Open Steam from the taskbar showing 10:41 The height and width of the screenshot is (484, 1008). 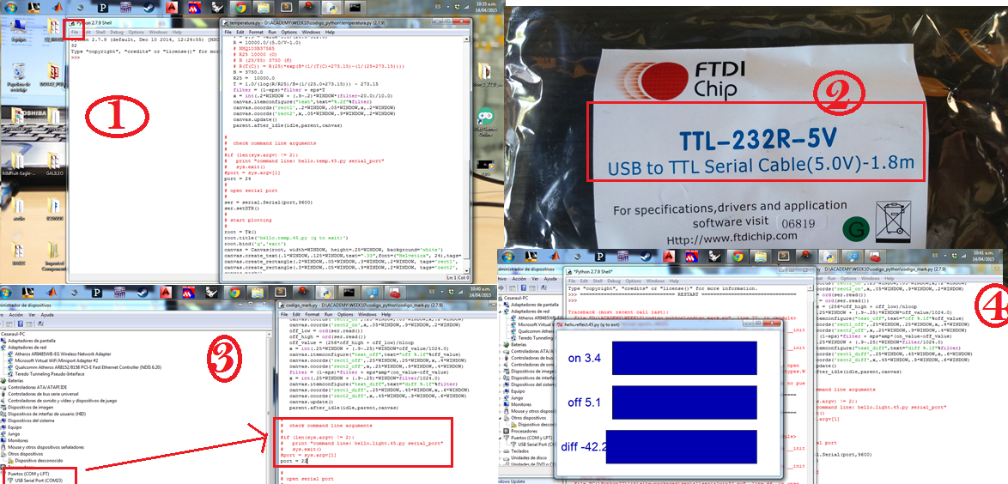pyautogui.click(x=646, y=257)
